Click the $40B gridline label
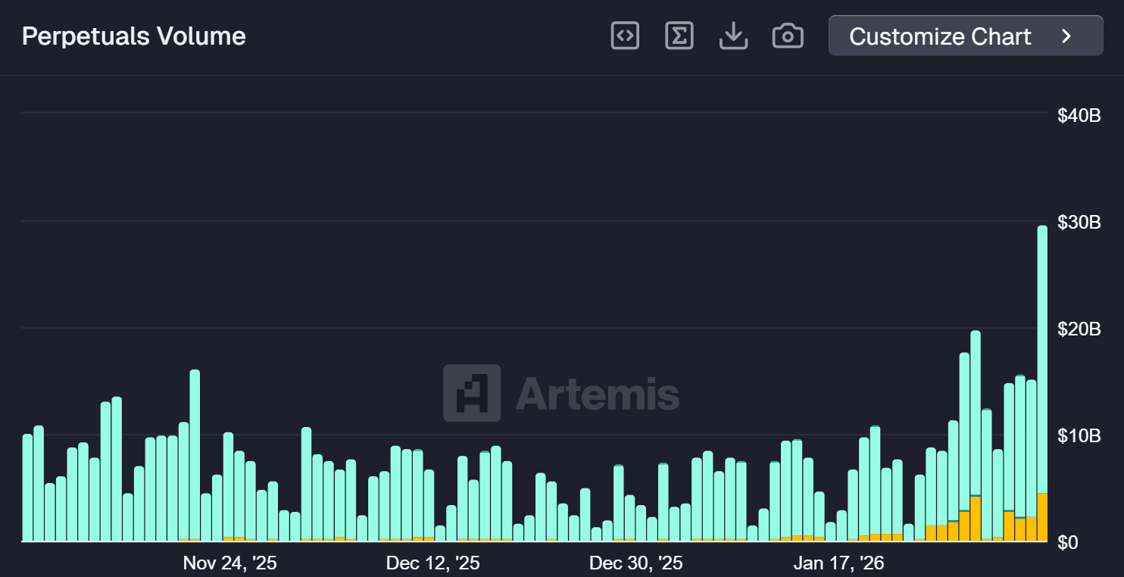The image size is (1124, 577). [1079, 115]
